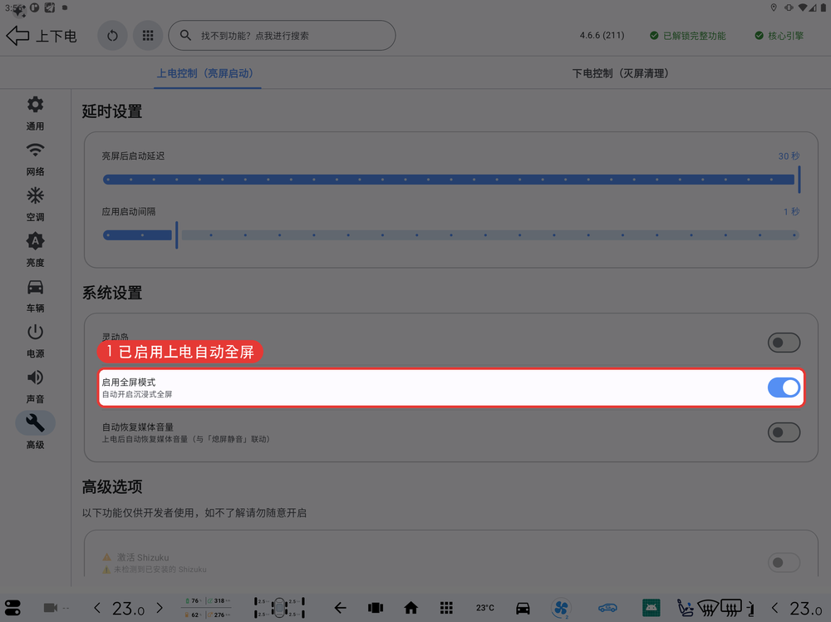Open the 电源 power section
This screenshot has height=622, width=831.
click(35, 341)
